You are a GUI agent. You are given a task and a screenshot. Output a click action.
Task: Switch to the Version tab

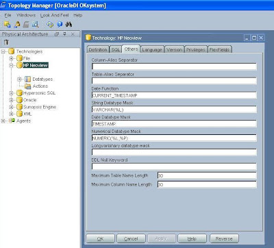tap(175, 49)
